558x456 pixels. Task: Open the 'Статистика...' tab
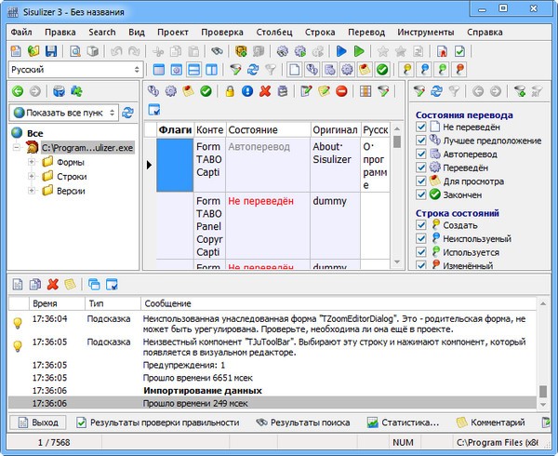pyautogui.click(x=402, y=422)
